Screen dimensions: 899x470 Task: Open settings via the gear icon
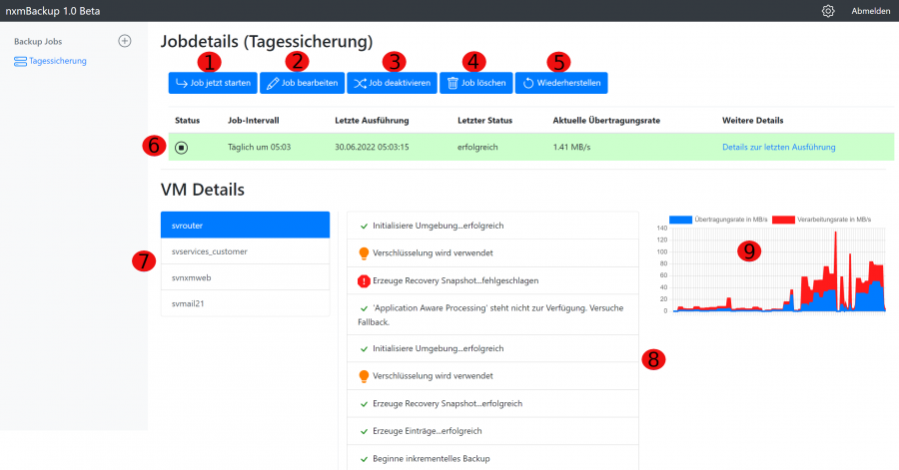pyautogui.click(x=828, y=11)
